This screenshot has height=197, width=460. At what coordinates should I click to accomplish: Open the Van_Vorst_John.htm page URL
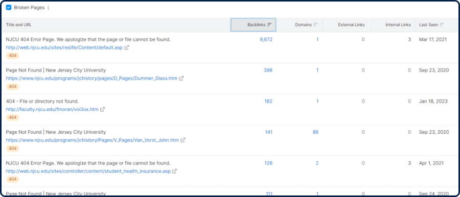[x=93, y=140]
